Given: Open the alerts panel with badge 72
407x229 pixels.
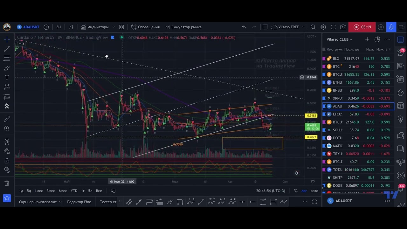Looking at the screenshot, I should click(401, 52).
